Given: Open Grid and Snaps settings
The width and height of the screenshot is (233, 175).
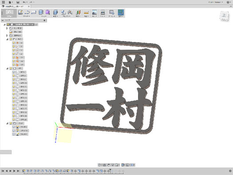Looking at the screenshot, I should coord(128,165).
